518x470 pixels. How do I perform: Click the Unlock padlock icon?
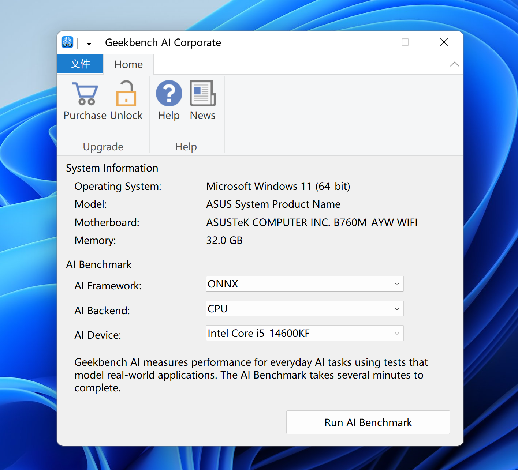(x=126, y=94)
